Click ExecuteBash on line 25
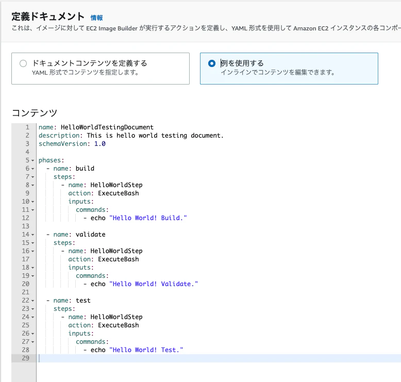Screen dimensions: 401x382 tap(119, 325)
